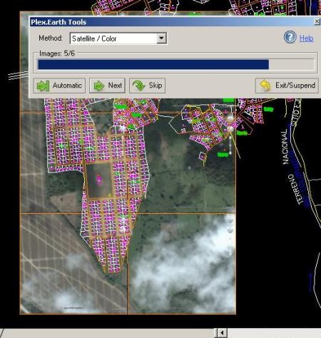
Task: Select the cloudy bottom-right satellite image tile
Action: (x=183, y=263)
